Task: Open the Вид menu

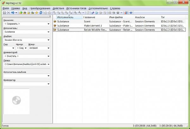Action: point(25,8)
